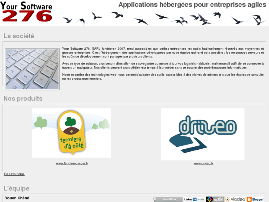269x202 pixels.
Task: Click the Nos produits heading
Action: 23,99
